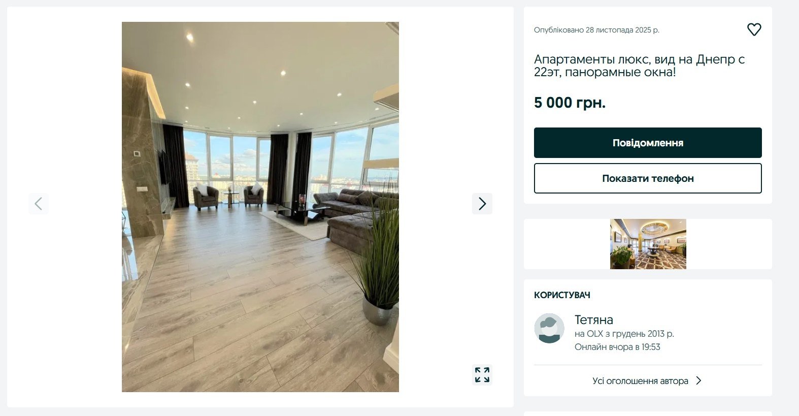Click the price 5 000 грн.
Screen dimensions: 799x416
click(x=570, y=103)
